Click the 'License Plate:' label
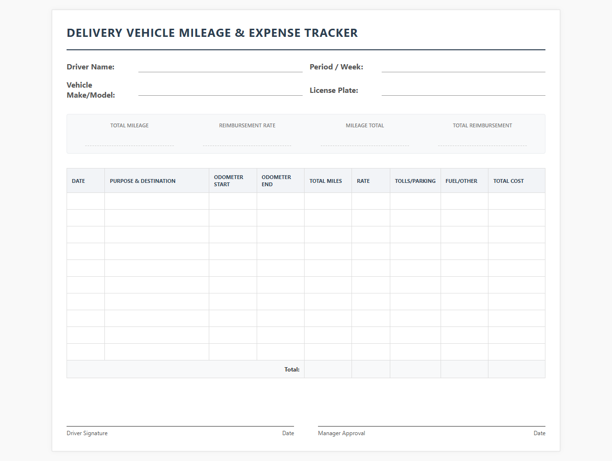The image size is (612, 461). (x=334, y=90)
